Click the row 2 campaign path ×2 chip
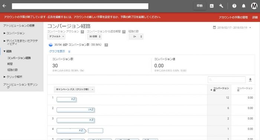The width and height of the screenshot is (260, 140). tap(76, 110)
